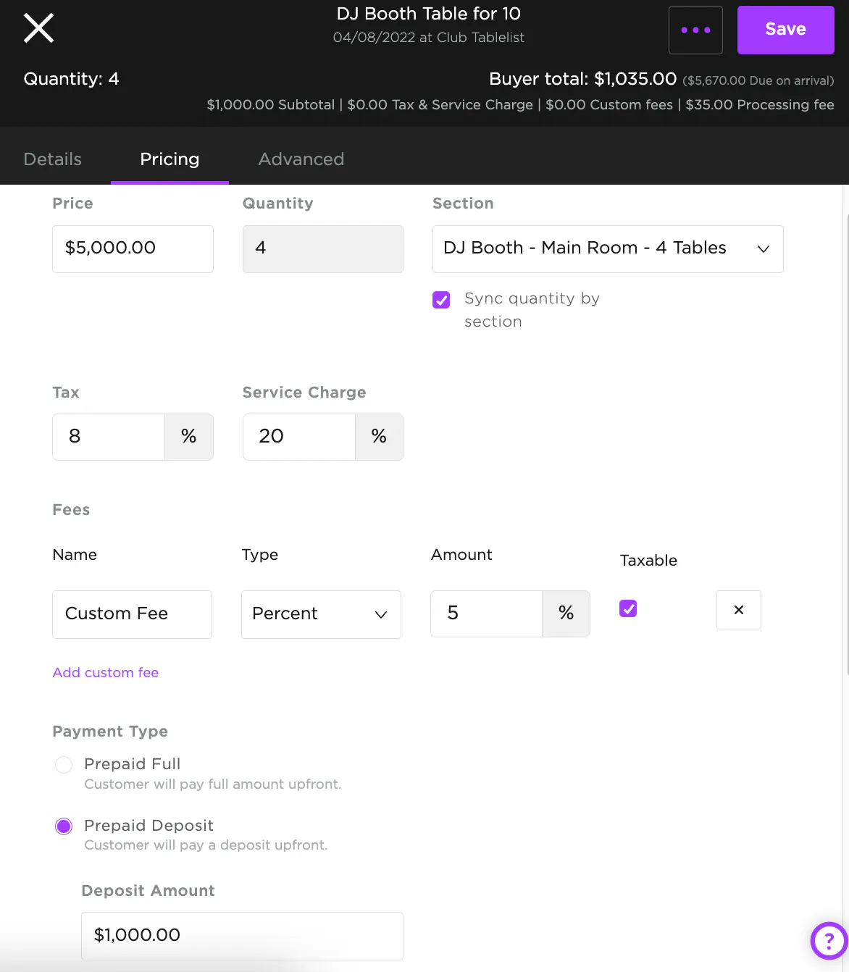
Task: Click the purple help question mark icon
Action: tap(828, 941)
